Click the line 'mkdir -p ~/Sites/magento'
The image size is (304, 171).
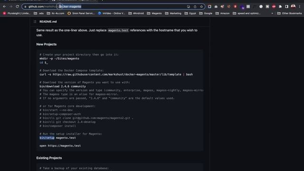click(x=59, y=58)
